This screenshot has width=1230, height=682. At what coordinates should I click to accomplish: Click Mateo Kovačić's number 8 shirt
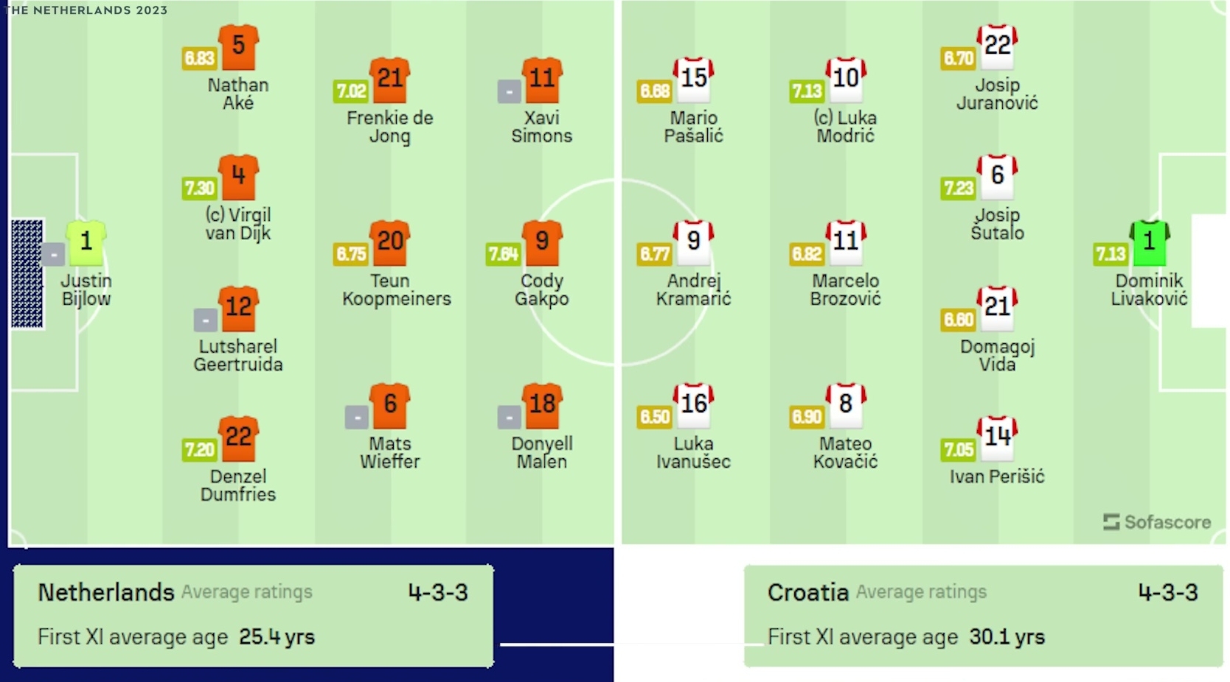coord(846,405)
